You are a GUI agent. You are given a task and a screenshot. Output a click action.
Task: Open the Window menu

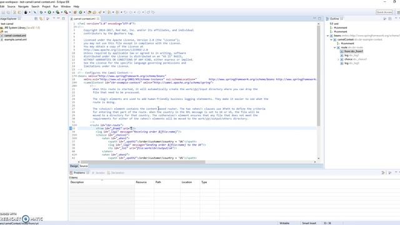pos(66,6)
